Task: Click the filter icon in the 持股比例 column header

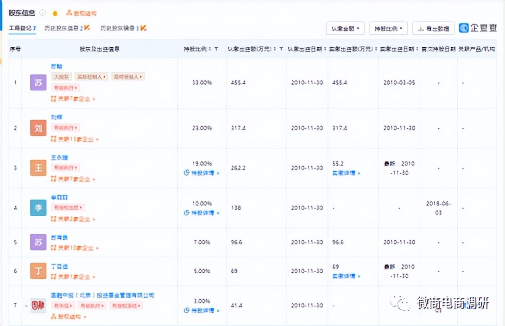Action: point(215,48)
